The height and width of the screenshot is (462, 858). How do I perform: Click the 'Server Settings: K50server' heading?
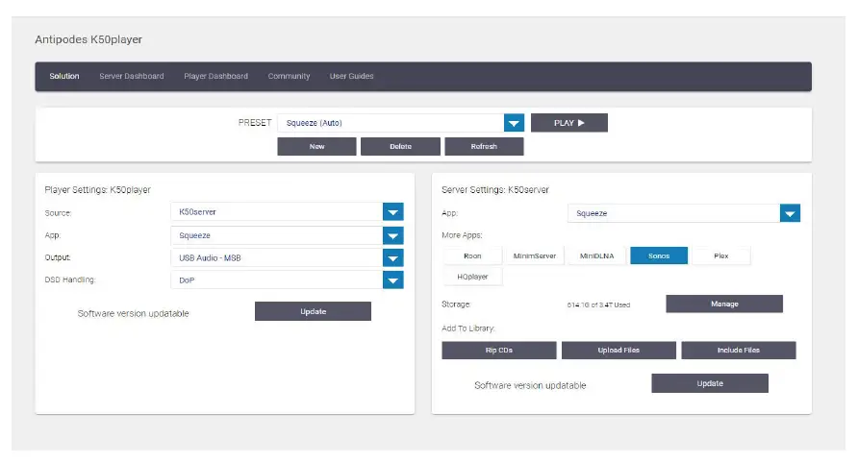(495, 189)
